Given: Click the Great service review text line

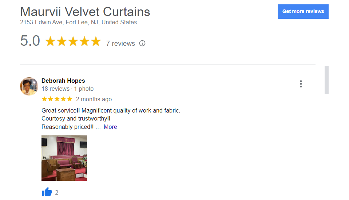Looking at the screenshot, I should [111, 110].
